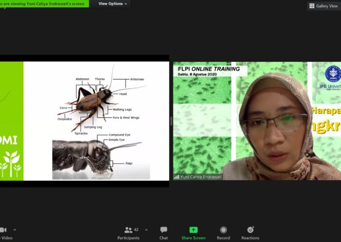
Task: Open the View Options dropdown
Action: pyautogui.click(x=113, y=4)
